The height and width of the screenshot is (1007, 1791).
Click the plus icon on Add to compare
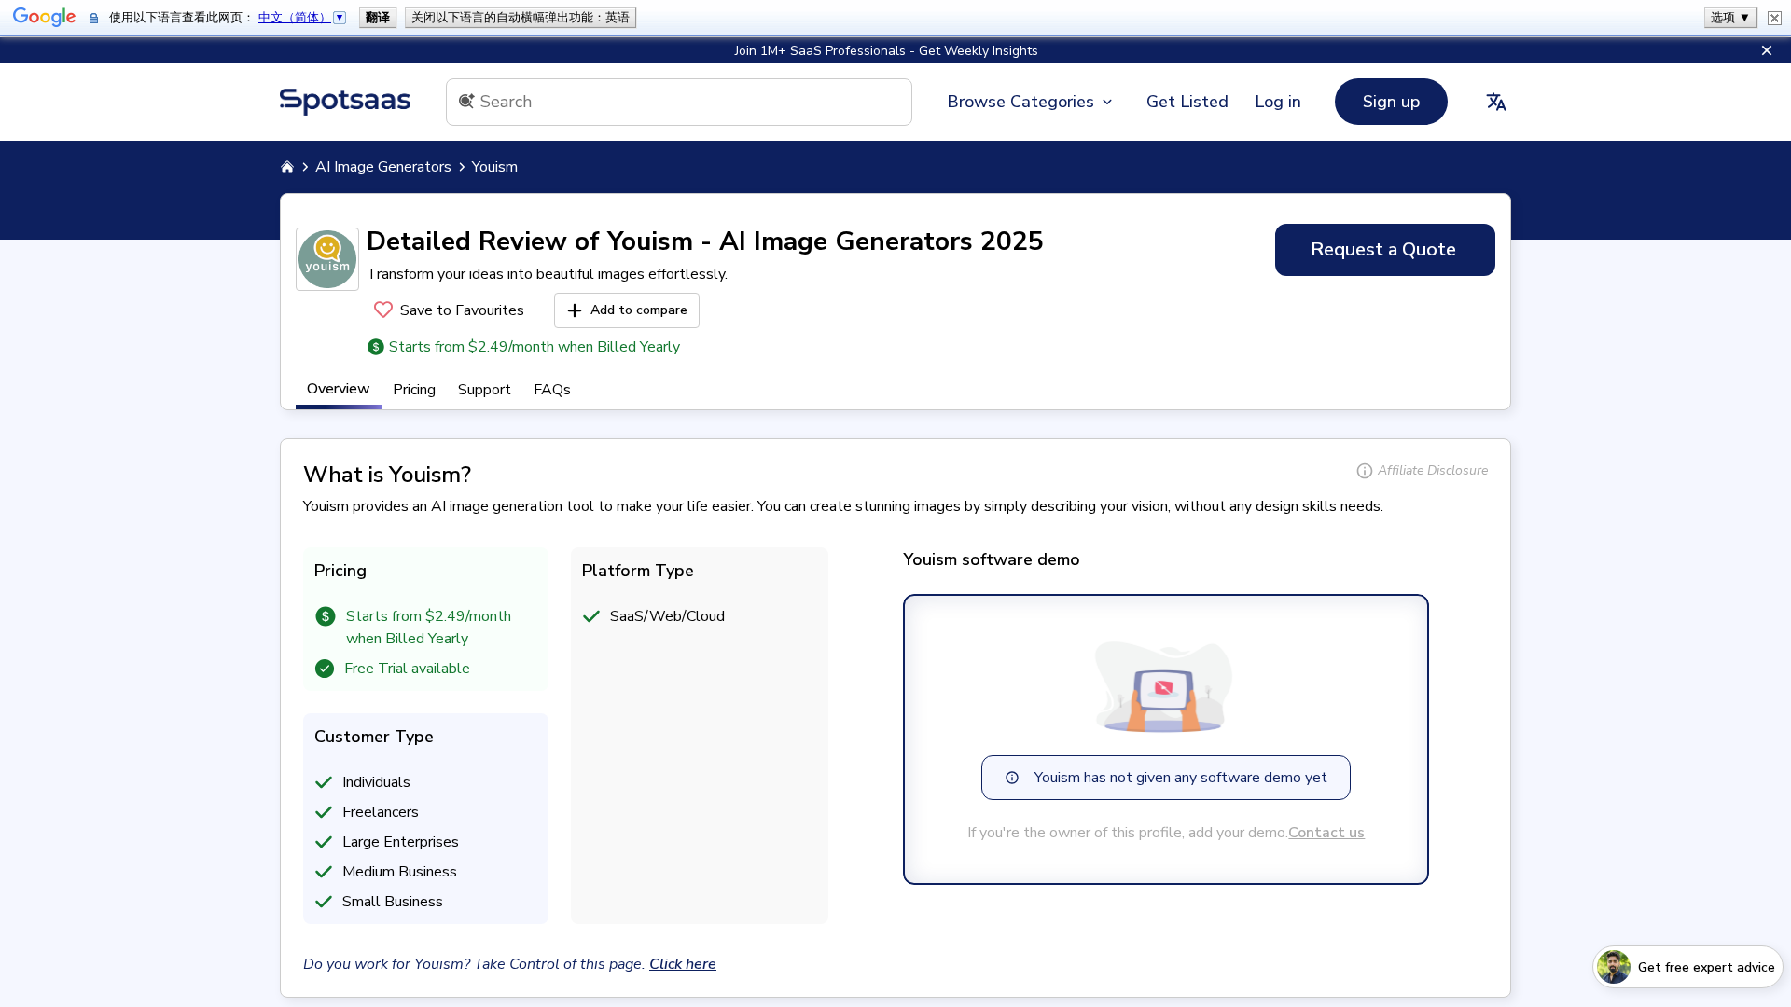[x=575, y=310]
